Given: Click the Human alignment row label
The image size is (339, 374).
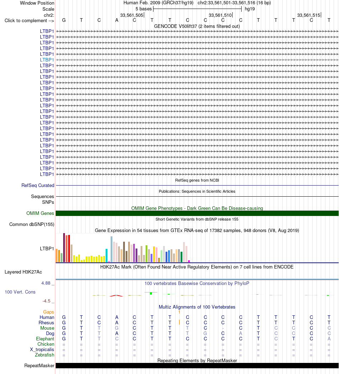Looking at the screenshot, I should point(47,317).
